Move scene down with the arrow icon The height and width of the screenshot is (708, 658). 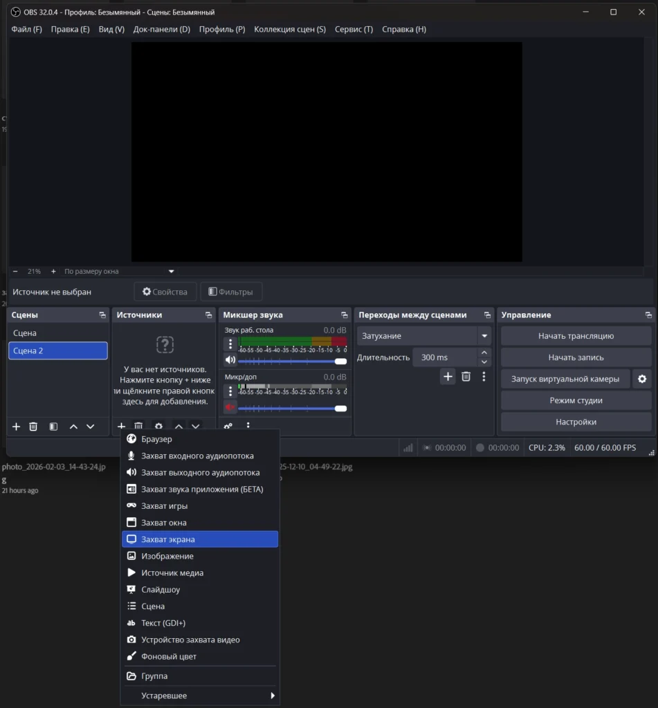coord(90,427)
